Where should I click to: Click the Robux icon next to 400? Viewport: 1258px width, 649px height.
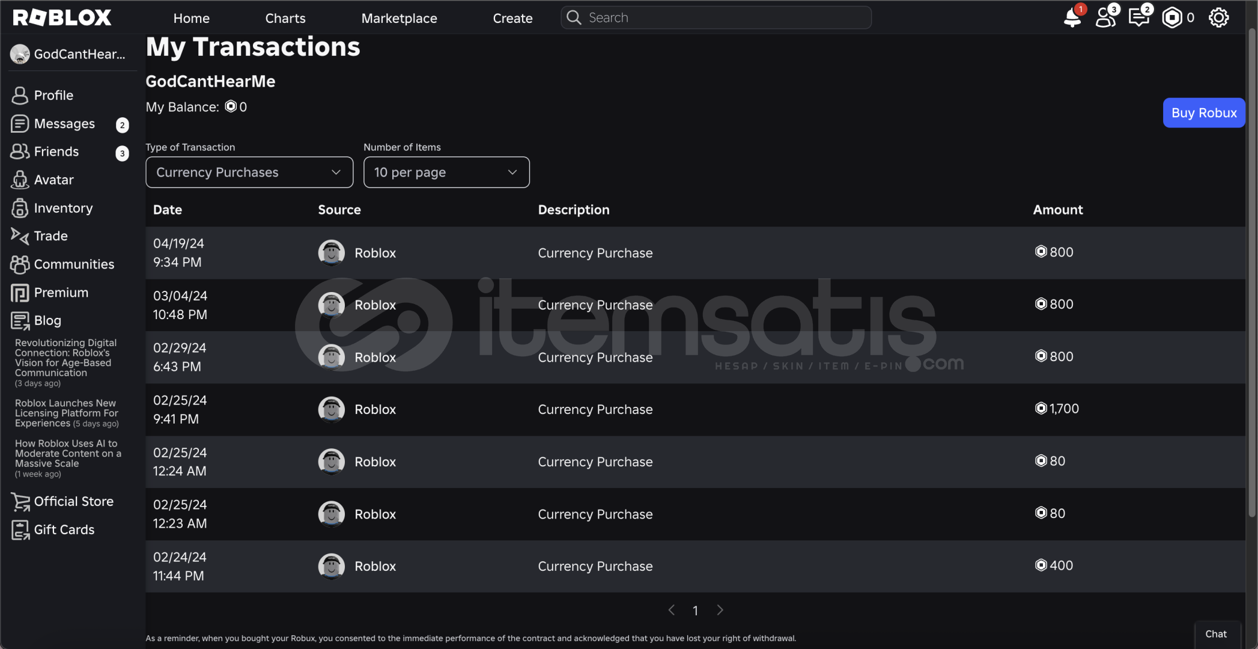(1041, 565)
